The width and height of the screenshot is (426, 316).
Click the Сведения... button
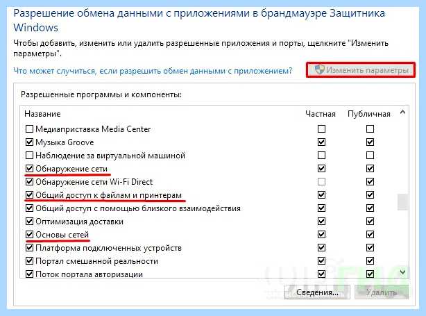click(317, 292)
